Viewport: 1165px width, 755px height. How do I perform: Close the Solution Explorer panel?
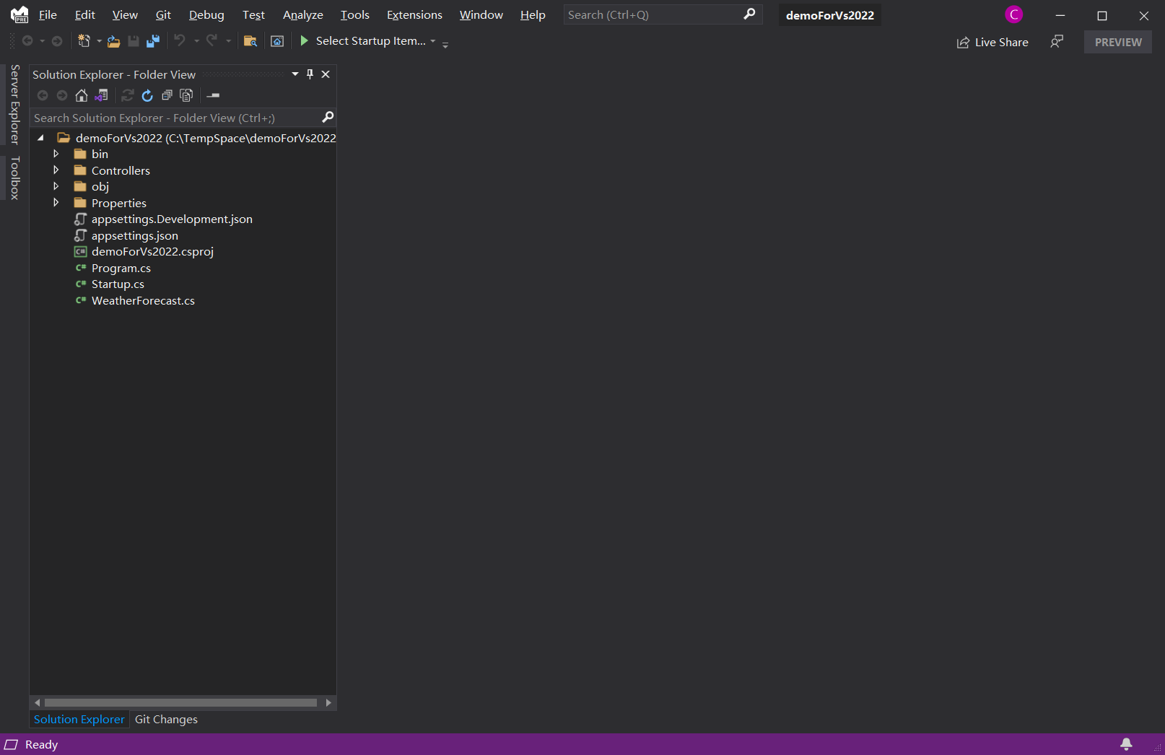coord(326,74)
